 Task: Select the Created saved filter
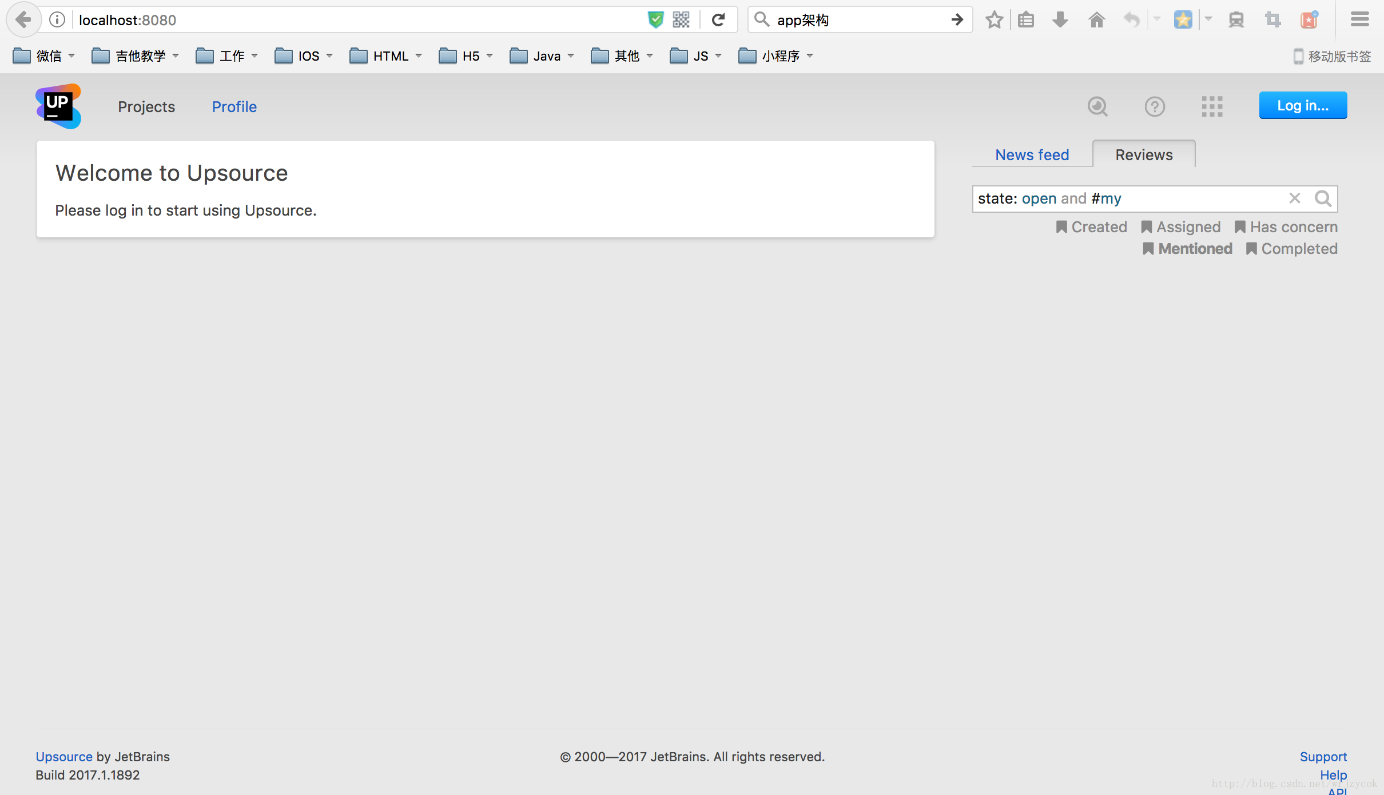coord(1092,227)
